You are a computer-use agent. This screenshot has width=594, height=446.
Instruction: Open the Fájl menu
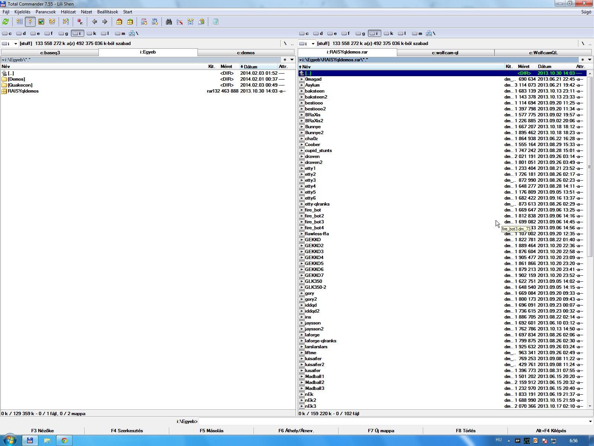[x=6, y=12]
